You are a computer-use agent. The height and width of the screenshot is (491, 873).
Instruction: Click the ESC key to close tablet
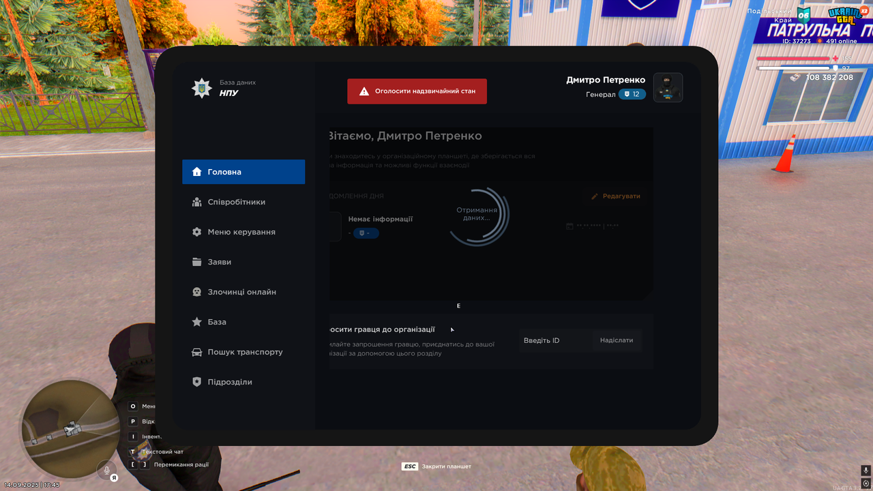click(x=409, y=466)
